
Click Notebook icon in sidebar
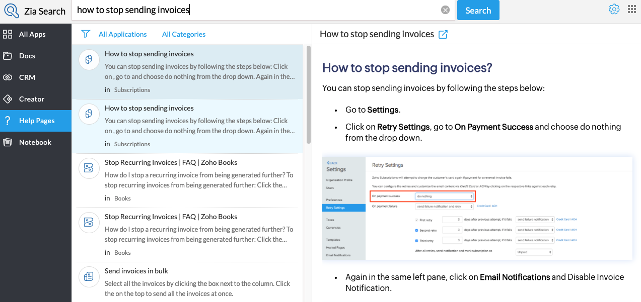[x=8, y=142]
